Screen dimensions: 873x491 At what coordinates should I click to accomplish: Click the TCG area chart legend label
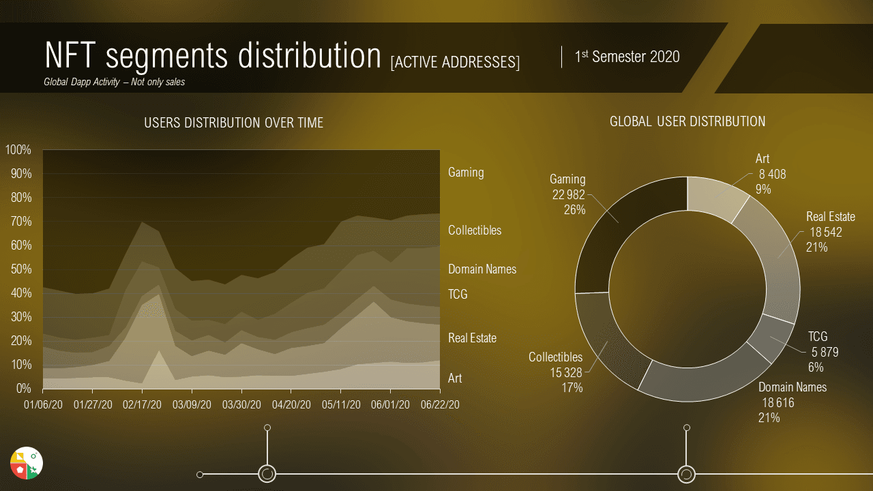[458, 295]
